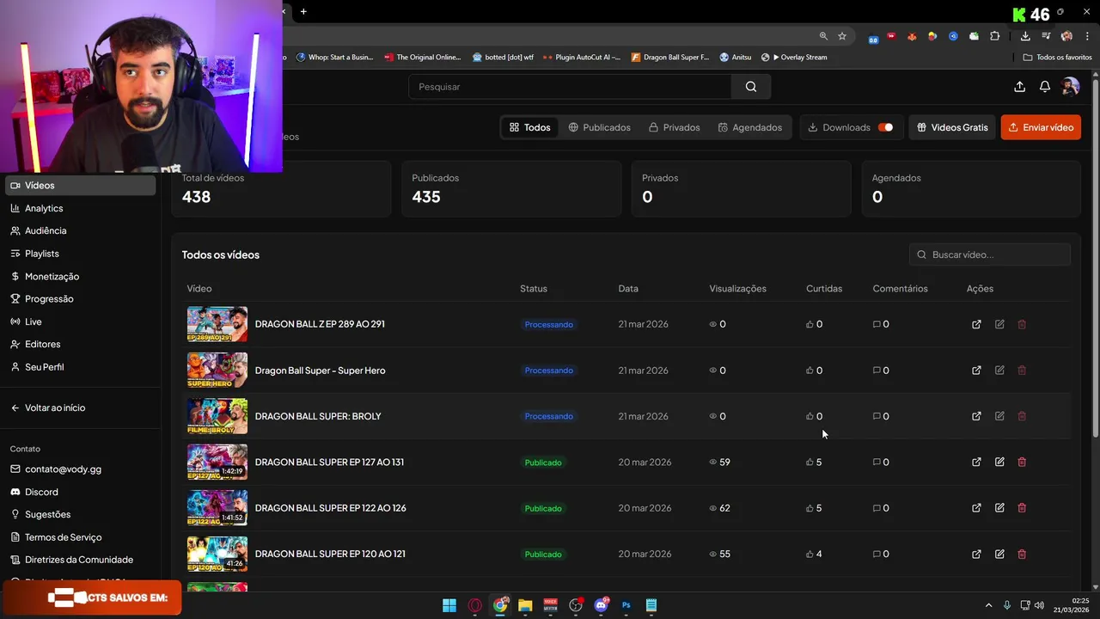Image resolution: width=1100 pixels, height=619 pixels.
Task: Edit DRAGON BALL SUPER EP 122 AO 126
Action: (x=999, y=508)
